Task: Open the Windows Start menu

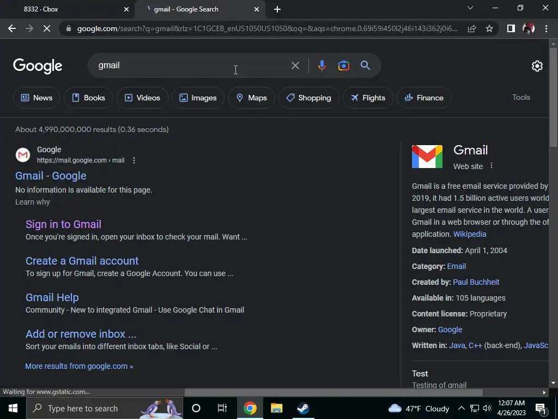Action: coord(13,408)
